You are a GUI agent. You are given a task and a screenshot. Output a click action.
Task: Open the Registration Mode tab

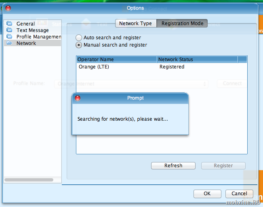[182, 23]
